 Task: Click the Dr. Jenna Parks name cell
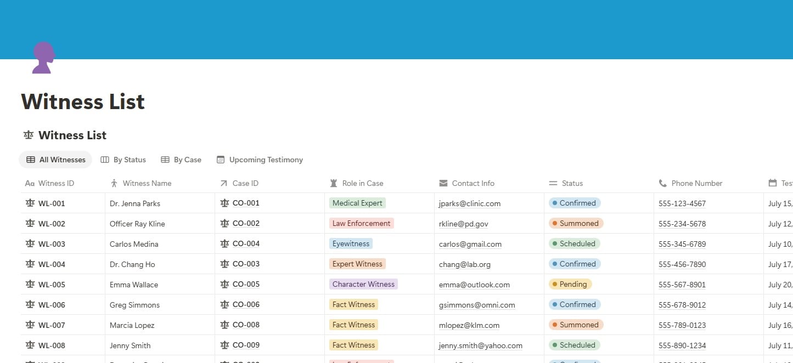[160, 203]
